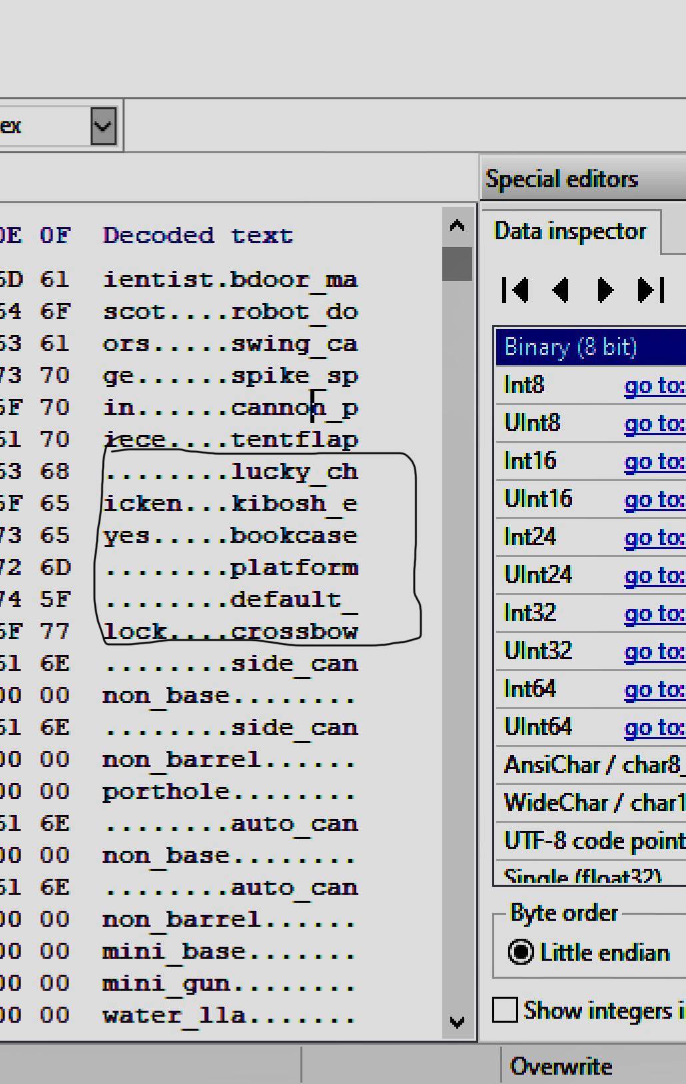Click the Special editors panel header

coord(562,179)
